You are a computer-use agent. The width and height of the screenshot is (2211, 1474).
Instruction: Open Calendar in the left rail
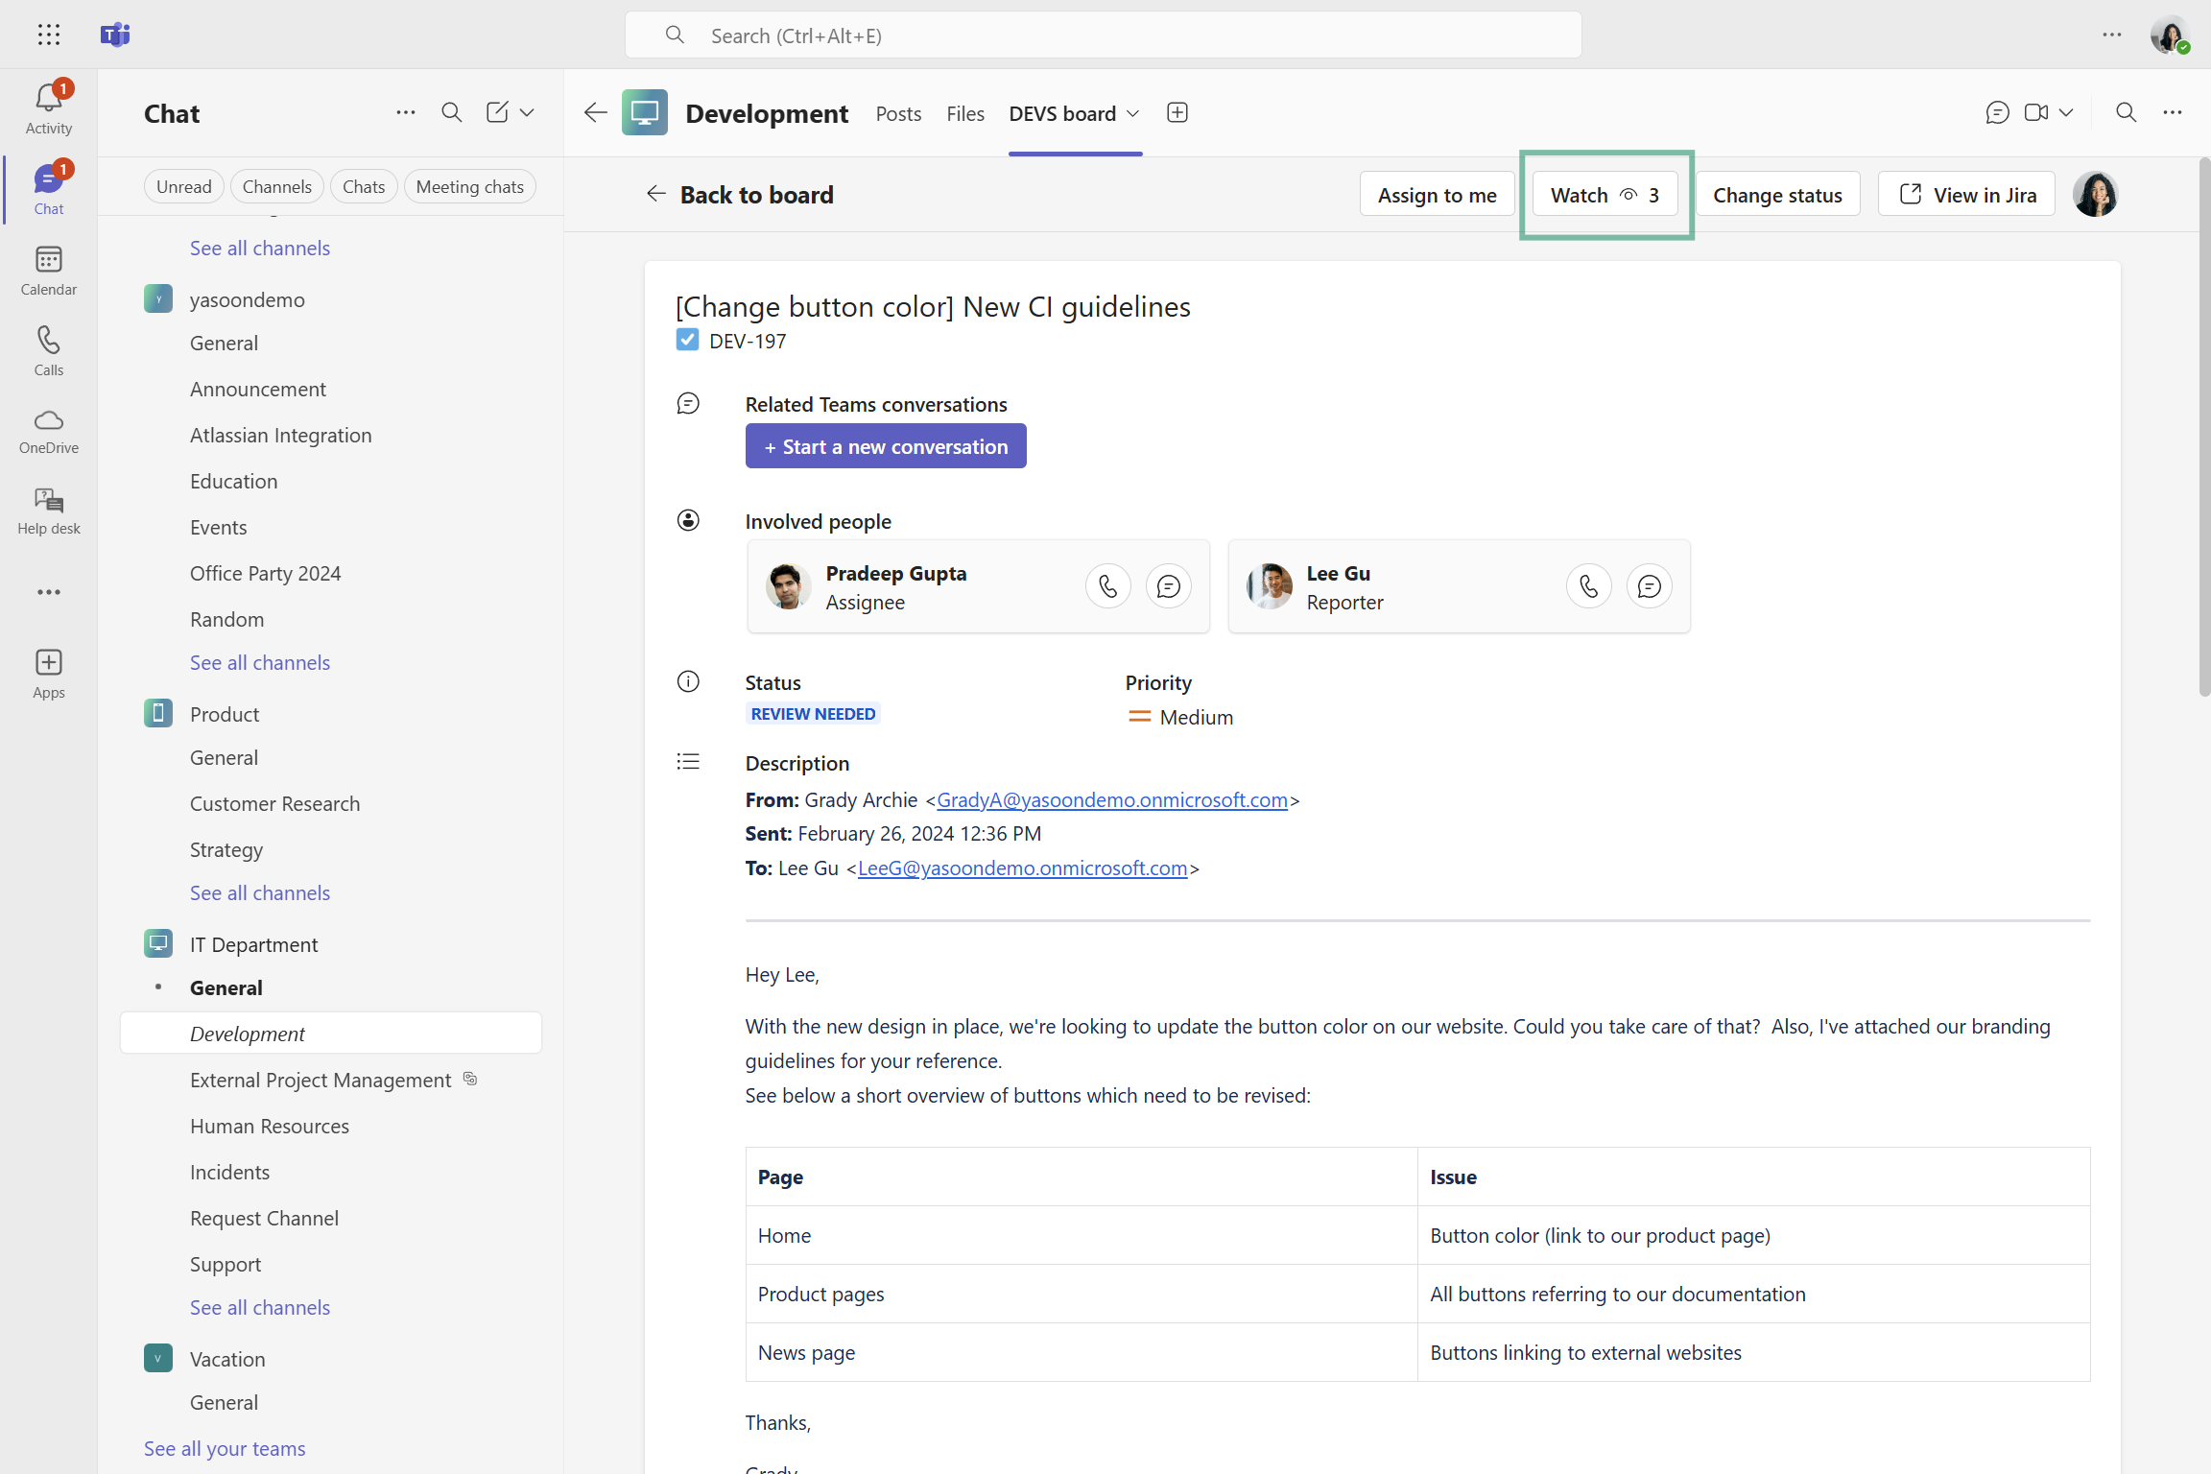(x=48, y=261)
